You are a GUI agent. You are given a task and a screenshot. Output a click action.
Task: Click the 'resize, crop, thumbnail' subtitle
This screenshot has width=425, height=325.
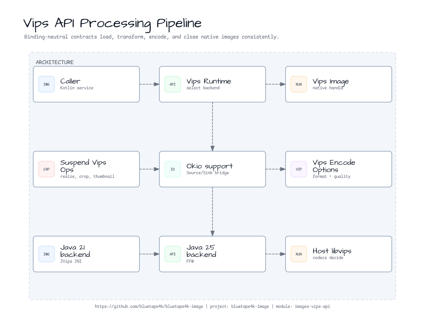87,176
